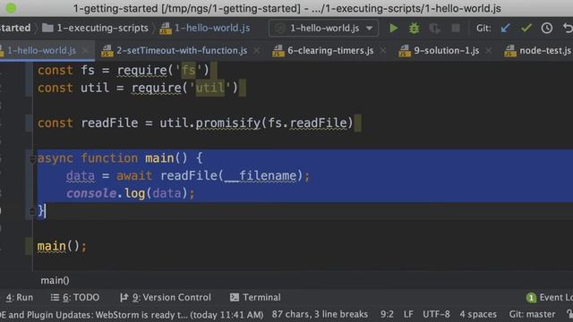Click fold end marker at closing brace
The height and width of the screenshot is (322, 573).
point(32,211)
